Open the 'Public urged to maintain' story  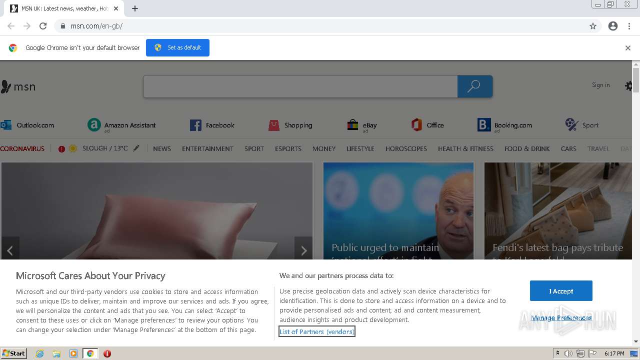pos(398,211)
